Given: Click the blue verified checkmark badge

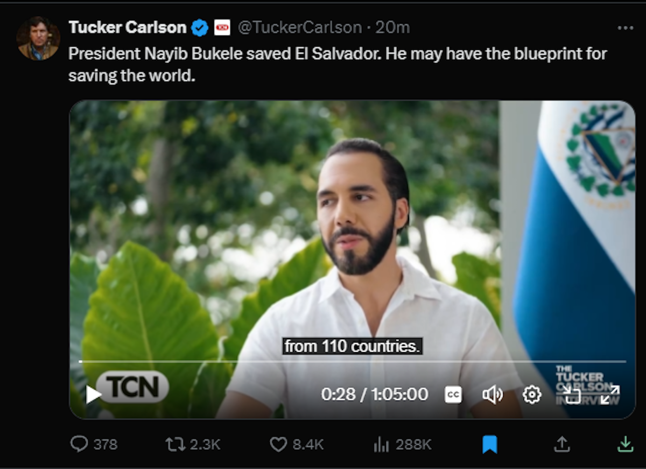Looking at the screenshot, I should [x=200, y=27].
